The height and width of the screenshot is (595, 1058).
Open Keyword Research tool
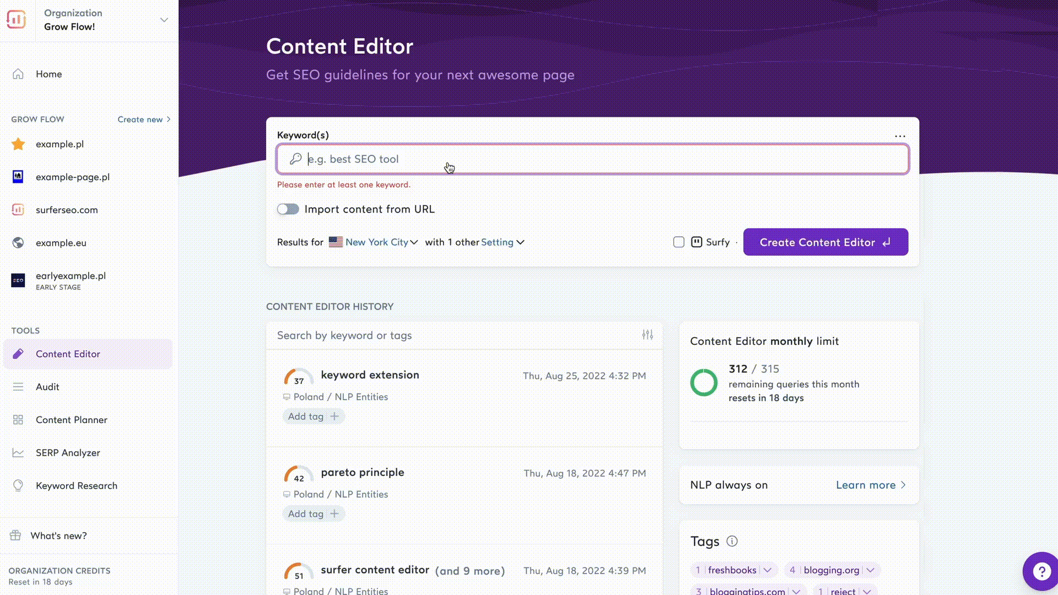tap(77, 486)
